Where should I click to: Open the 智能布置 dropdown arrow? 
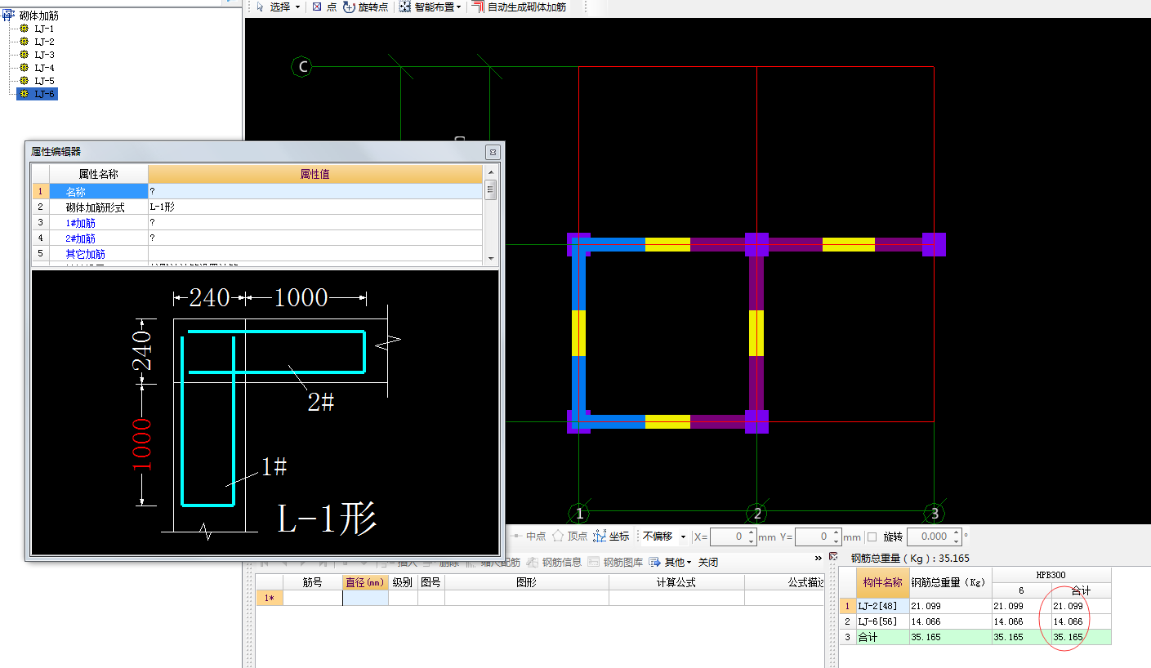pos(458,7)
